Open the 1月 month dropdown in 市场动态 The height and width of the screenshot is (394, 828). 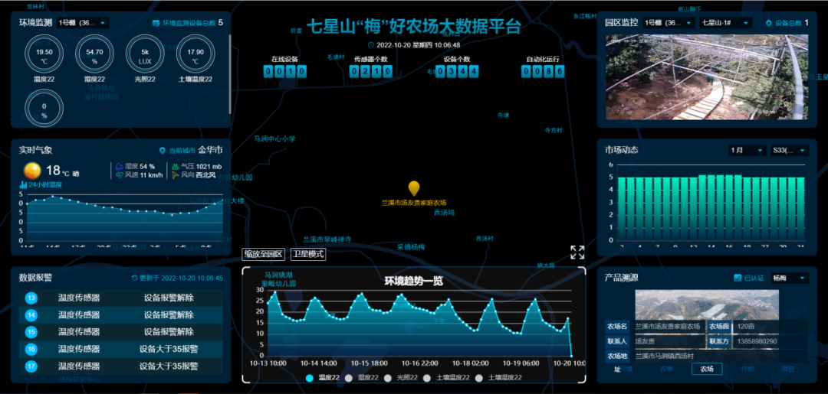tap(747, 151)
